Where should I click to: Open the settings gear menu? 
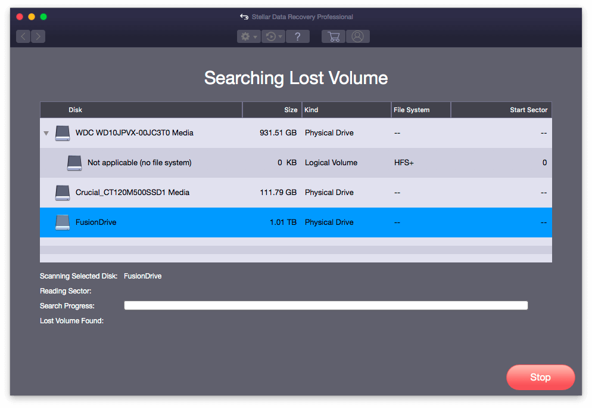pos(248,36)
